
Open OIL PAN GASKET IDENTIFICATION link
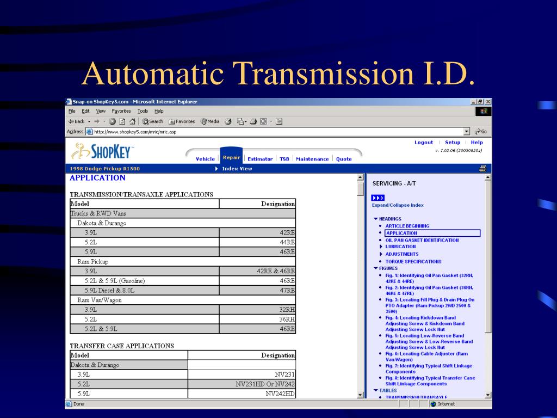[422, 240]
